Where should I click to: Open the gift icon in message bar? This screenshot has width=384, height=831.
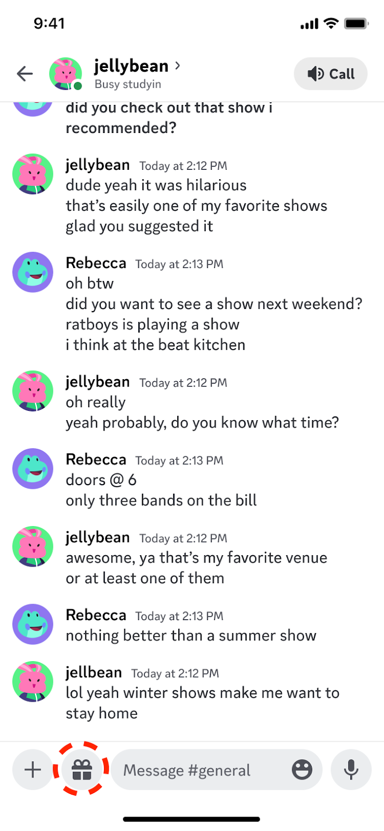point(82,769)
